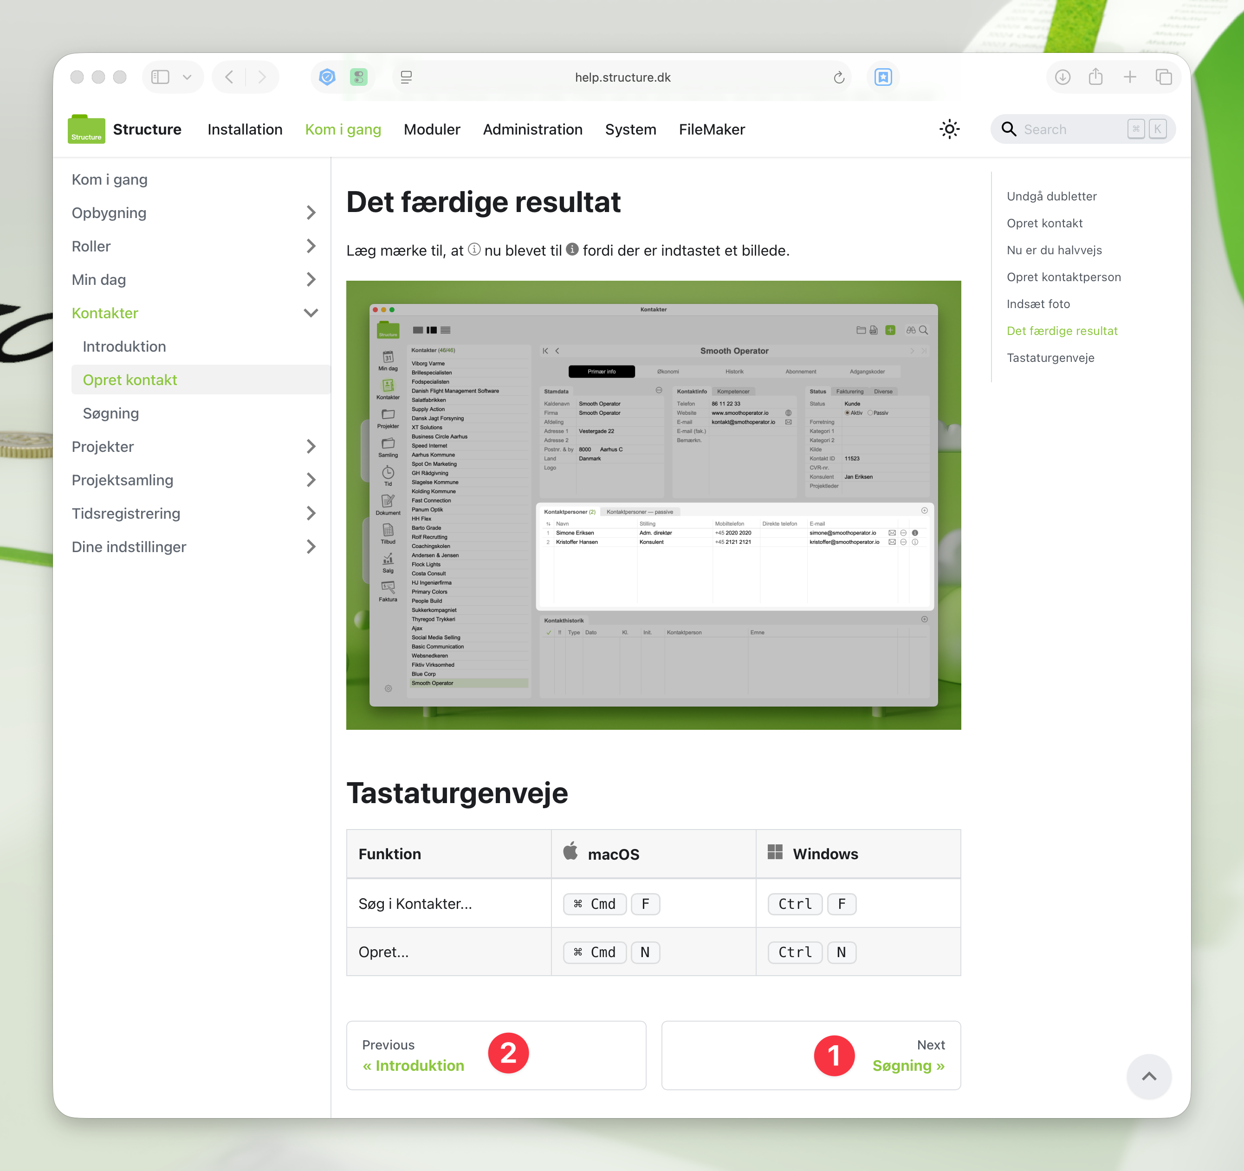Screen dimensions: 1244x1171
Task: Expand the Tidsregistrering section chevron
Action: 311,514
